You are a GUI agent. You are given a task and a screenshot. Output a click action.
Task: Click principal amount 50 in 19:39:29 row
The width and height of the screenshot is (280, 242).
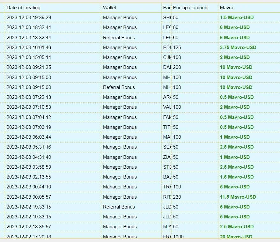click(x=176, y=18)
